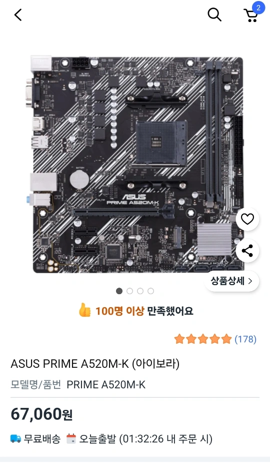Open the shopping cart icon
270x463 pixels.
coord(251,16)
